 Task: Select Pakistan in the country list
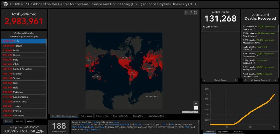click(x=23, y=92)
